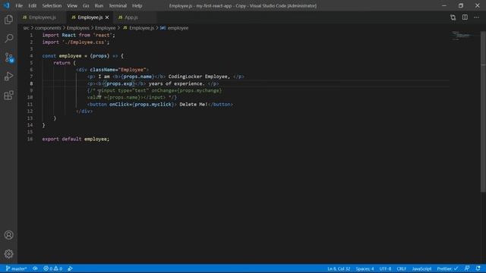Open the Go menu
Image resolution: width=486 pixels, height=273 pixels.
click(x=86, y=5)
